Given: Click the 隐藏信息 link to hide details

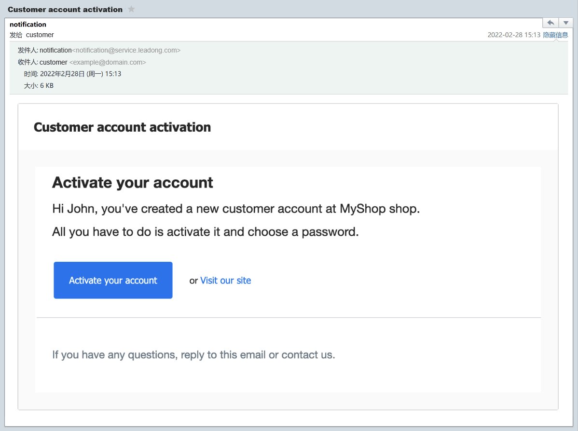Looking at the screenshot, I should pyautogui.click(x=555, y=35).
